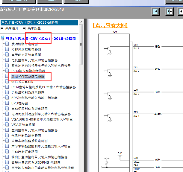This screenshot has height=172, width=183.
Task: Click the document icon beside 空调控制单元输入和输出插接器
Action: tap(7, 130)
